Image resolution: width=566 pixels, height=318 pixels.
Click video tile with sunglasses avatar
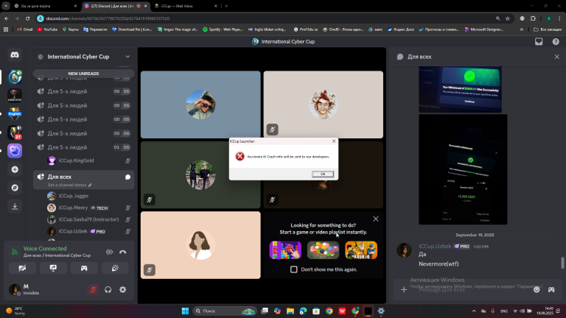click(200, 105)
